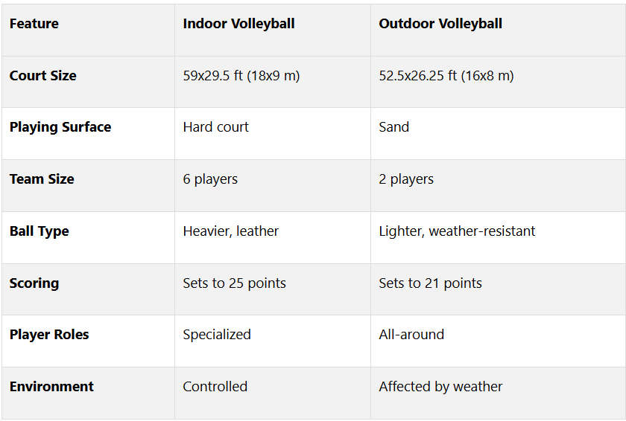Click the Feature column header
The width and height of the screenshot is (626, 421).
pyautogui.click(x=34, y=24)
